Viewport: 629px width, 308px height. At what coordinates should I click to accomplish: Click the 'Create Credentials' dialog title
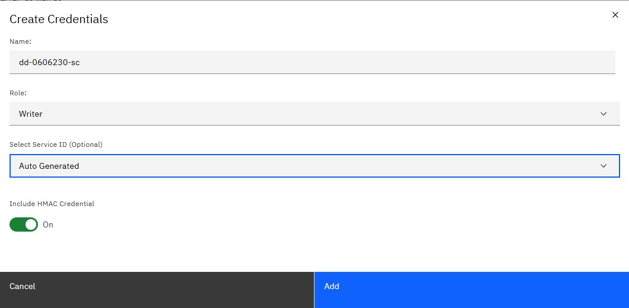tap(59, 19)
